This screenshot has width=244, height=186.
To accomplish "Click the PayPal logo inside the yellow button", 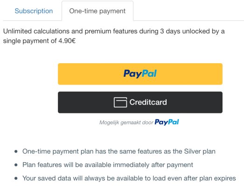I will (x=140, y=73).
